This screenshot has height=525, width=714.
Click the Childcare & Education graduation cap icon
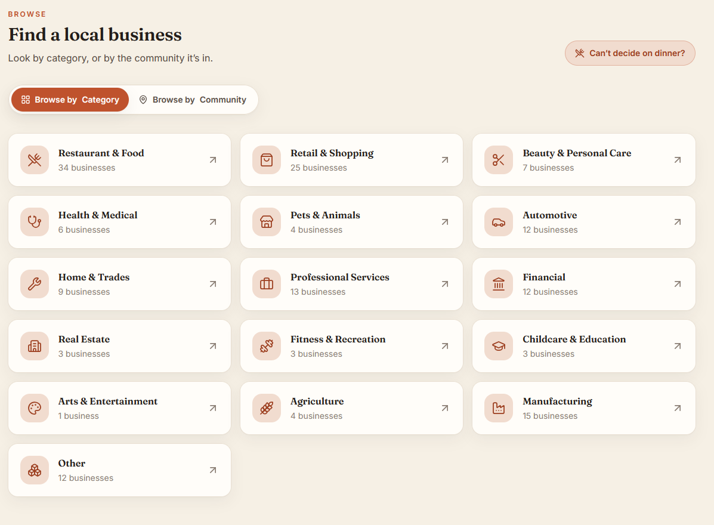499,346
